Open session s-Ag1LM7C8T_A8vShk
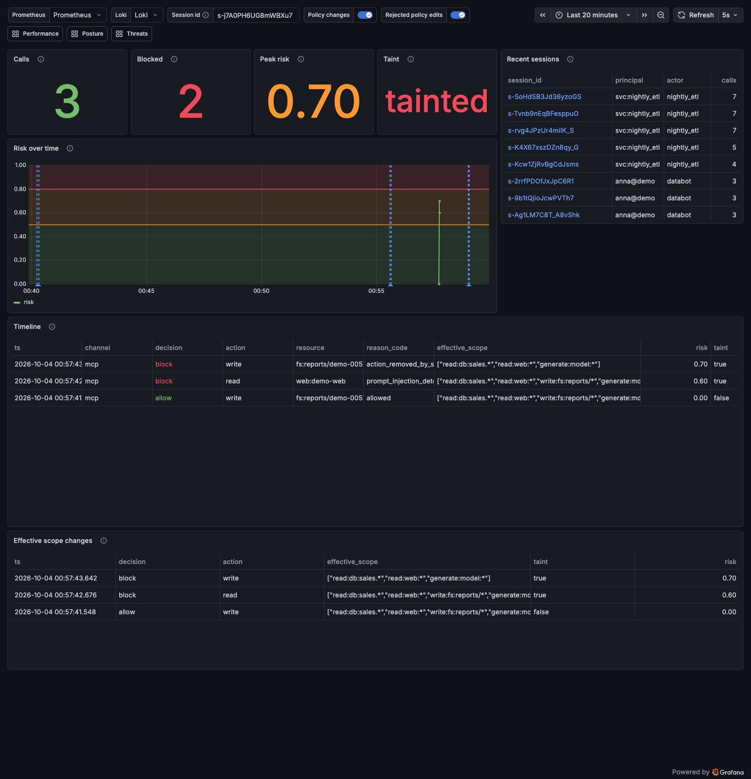 point(544,215)
